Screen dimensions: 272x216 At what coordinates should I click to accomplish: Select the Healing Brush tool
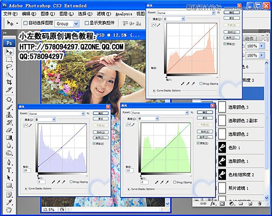coord(9,99)
